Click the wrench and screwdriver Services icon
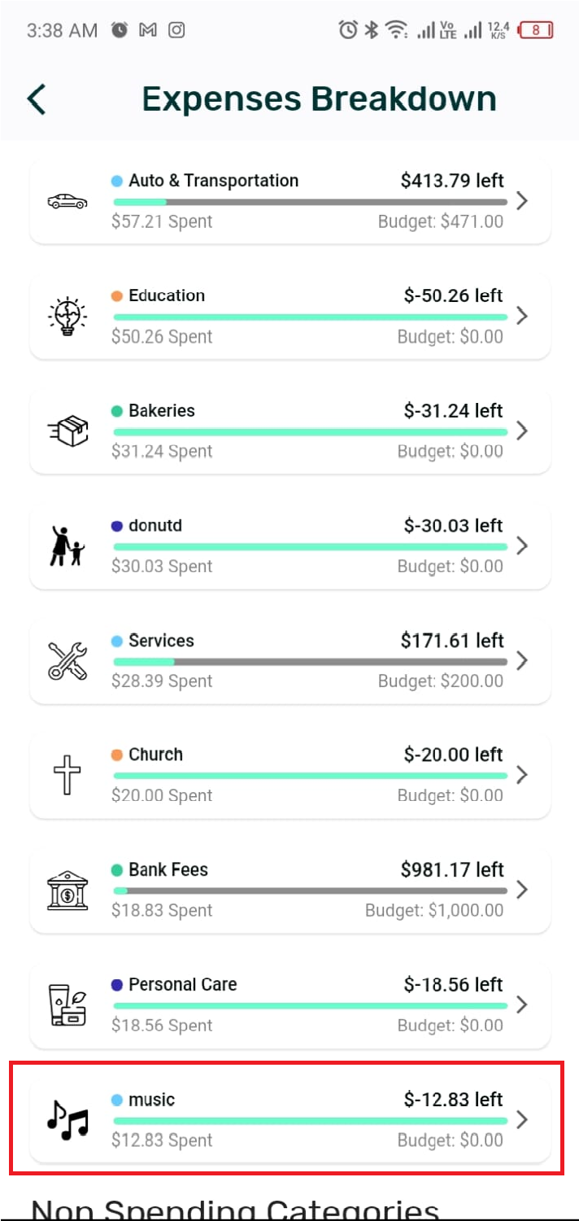The height and width of the screenshot is (1221, 579). (x=67, y=660)
